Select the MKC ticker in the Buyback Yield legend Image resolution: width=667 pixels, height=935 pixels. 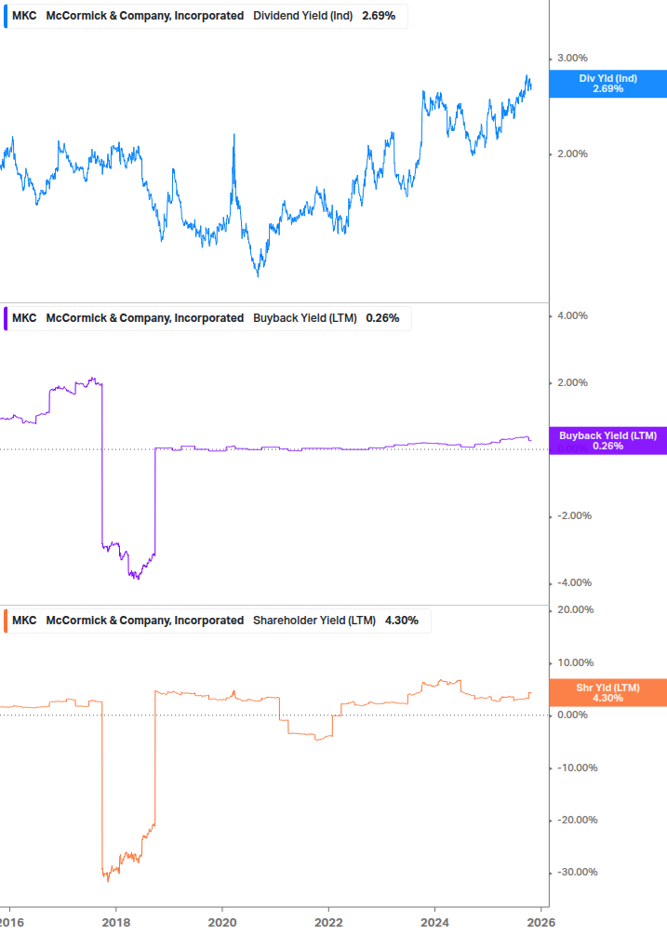coord(24,318)
